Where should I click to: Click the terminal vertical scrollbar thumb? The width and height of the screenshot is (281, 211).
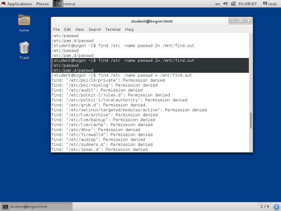tap(251, 120)
